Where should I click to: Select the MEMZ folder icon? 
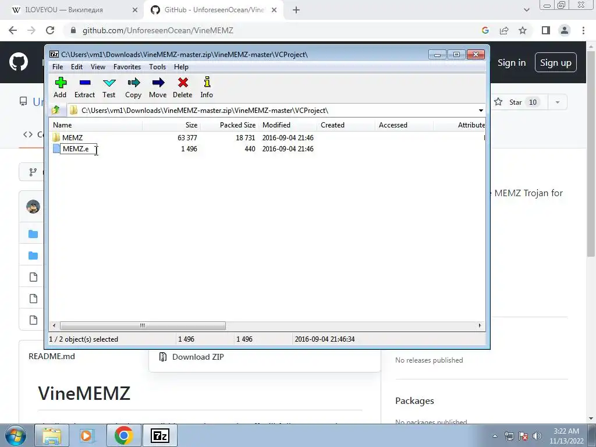56,137
